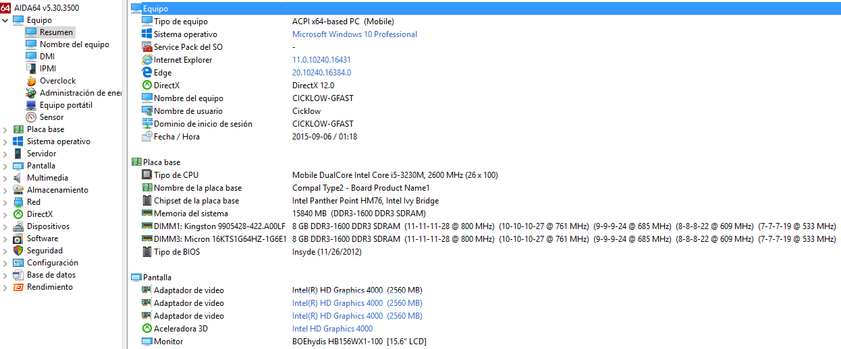Image resolution: width=841 pixels, height=349 pixels.
Task: Select the DIMM3 Micron memory row
Action: pyautogui.click(x=485, y=239)
